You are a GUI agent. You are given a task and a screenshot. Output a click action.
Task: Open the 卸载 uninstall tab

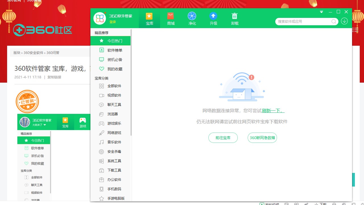point(235,19)
